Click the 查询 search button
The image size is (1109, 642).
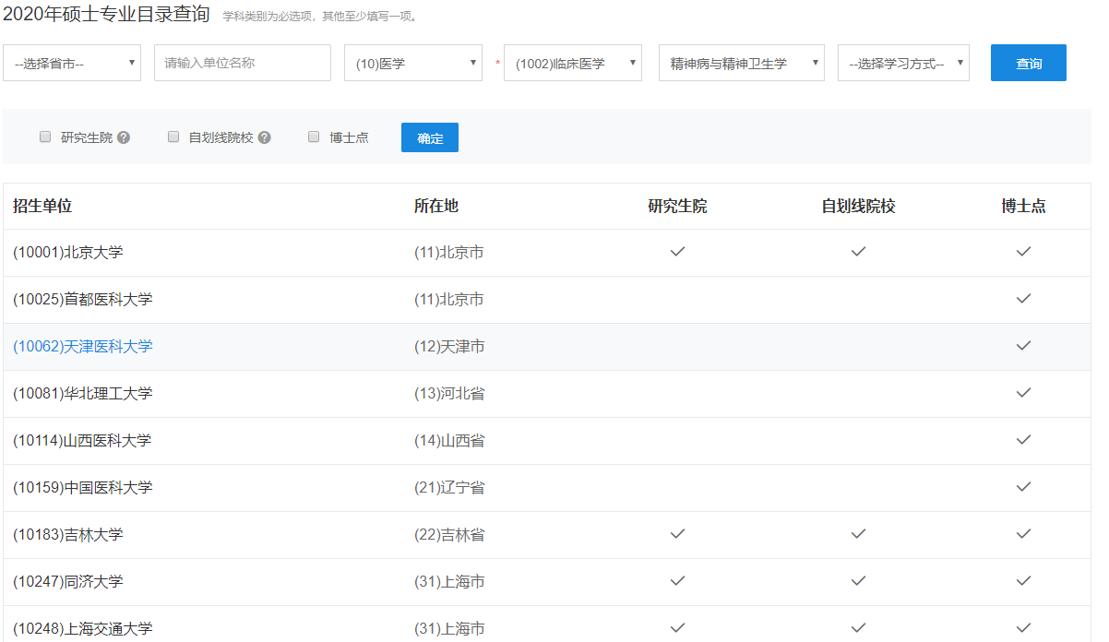tap(1029, 63)
